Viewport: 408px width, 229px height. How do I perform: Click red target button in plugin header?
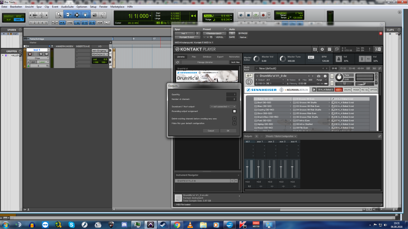tap(380, 33)
